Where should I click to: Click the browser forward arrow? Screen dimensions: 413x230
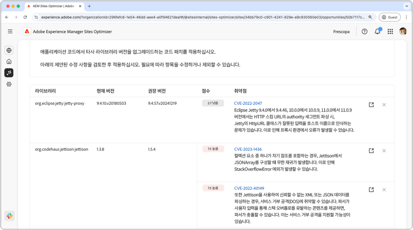16,17
